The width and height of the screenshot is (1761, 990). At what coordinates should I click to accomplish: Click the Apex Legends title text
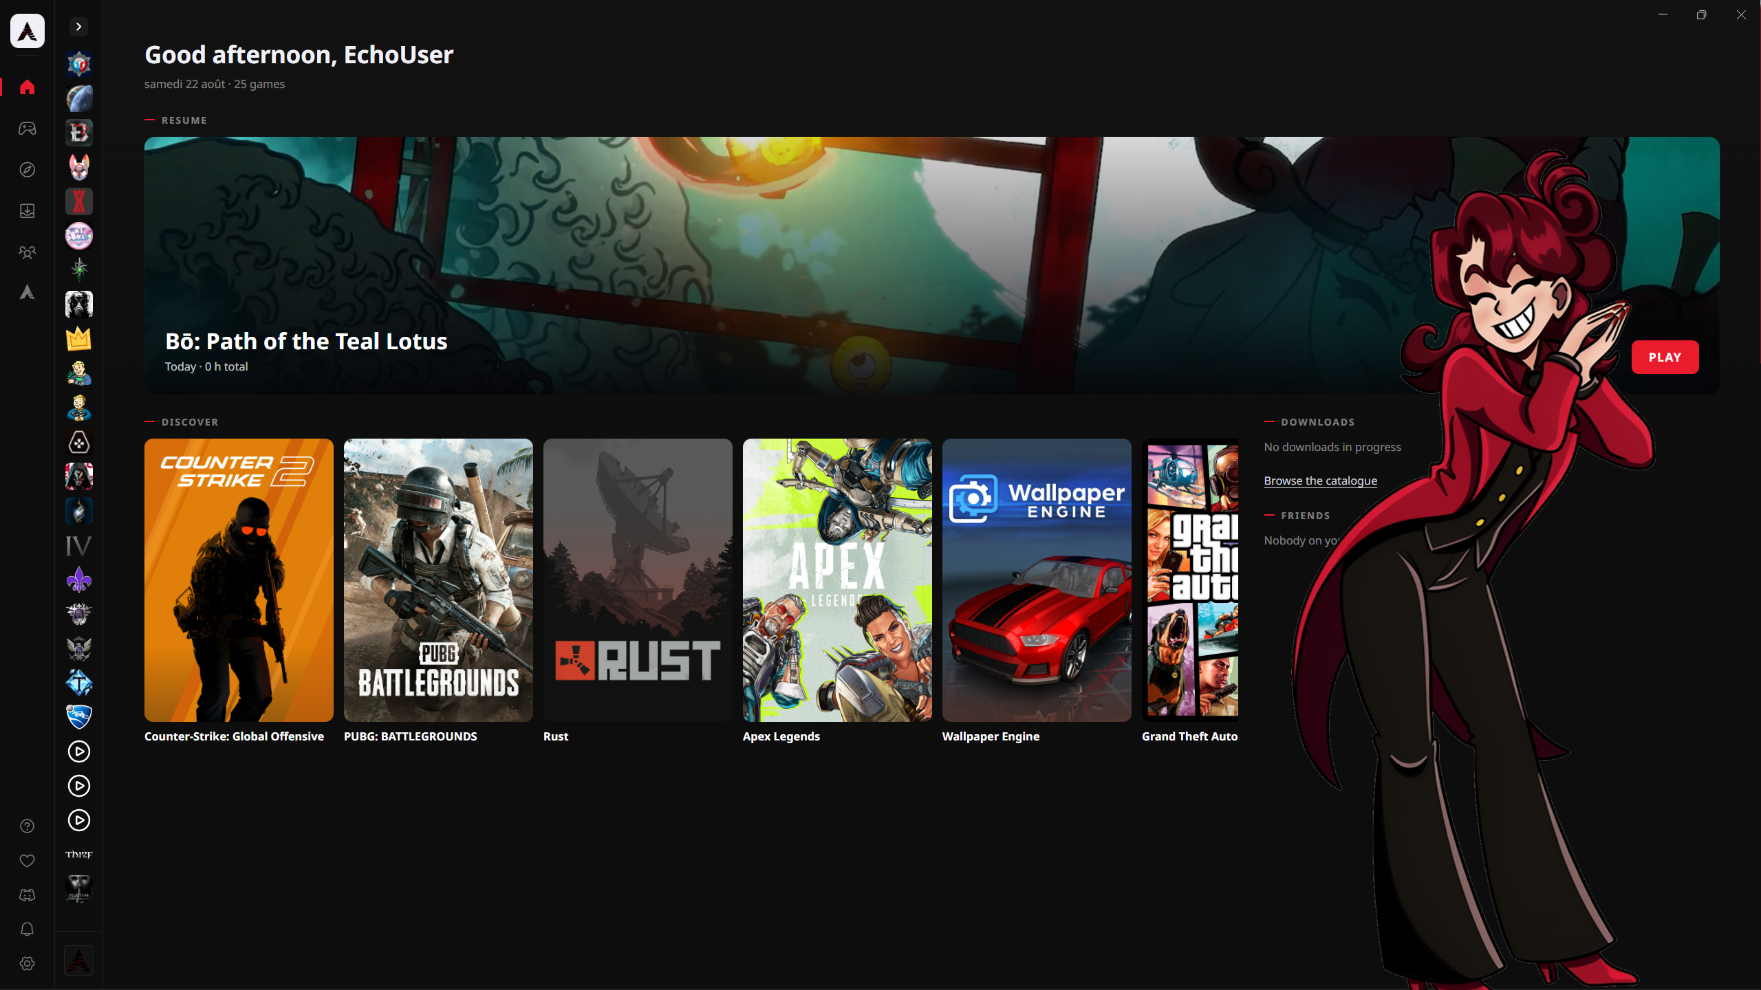pos(781,736)
